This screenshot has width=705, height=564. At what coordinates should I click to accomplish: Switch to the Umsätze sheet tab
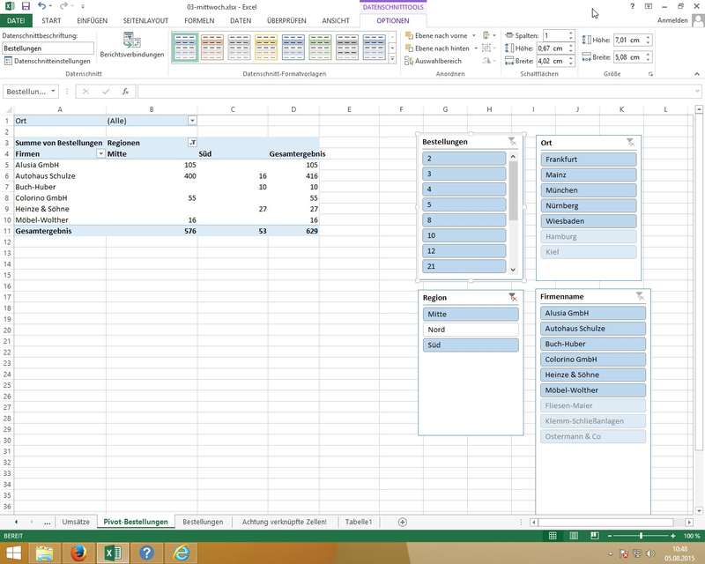coord(76,522)
